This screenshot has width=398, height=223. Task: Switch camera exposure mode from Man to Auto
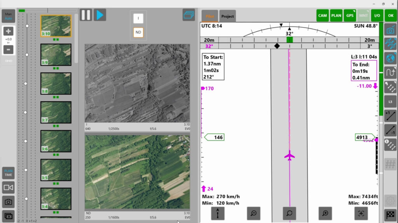8,16
